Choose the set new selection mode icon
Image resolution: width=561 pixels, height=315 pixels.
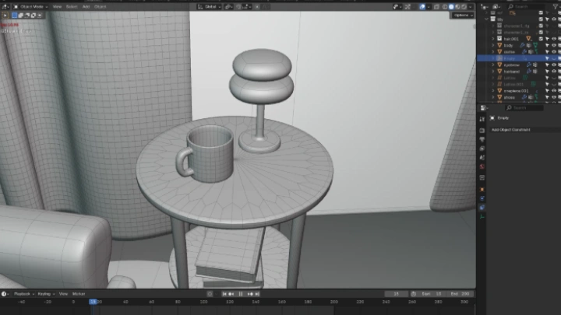click(14, 16)
